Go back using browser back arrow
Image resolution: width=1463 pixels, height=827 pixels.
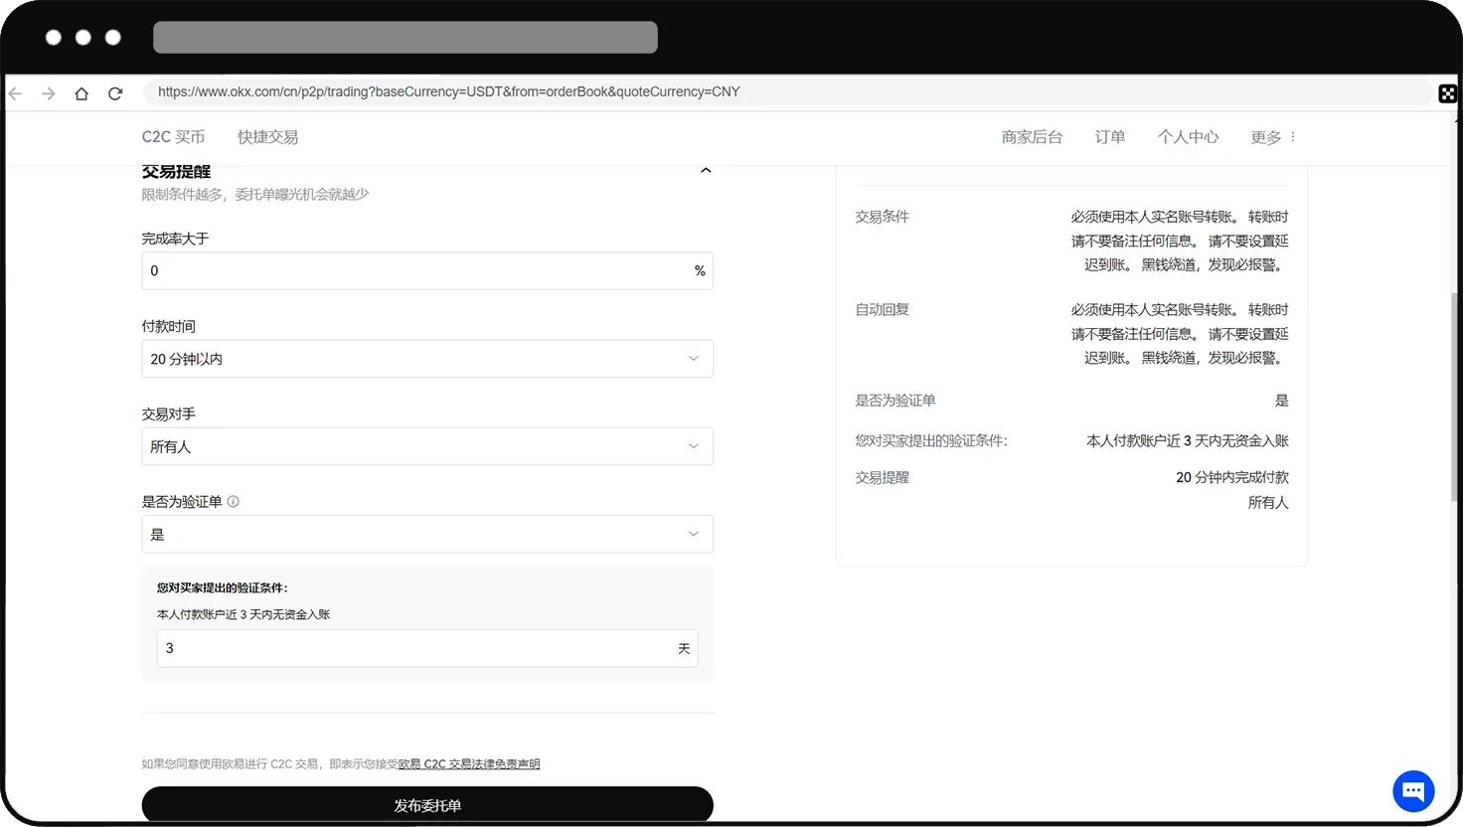point(15,93)
